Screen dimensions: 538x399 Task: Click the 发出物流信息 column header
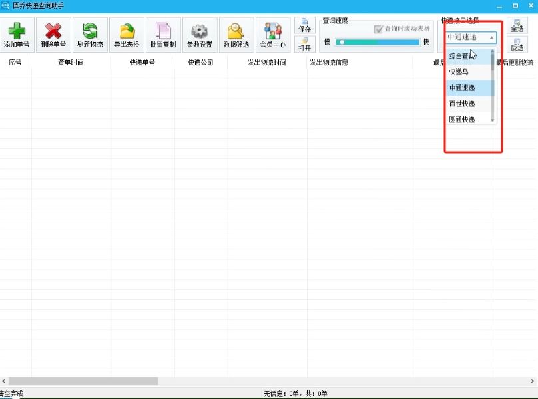pos(360,63)
